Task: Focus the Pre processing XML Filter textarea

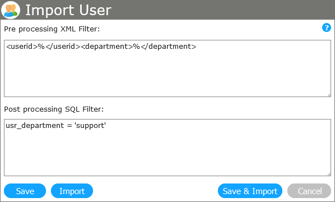Action: [x=167, y=68]
